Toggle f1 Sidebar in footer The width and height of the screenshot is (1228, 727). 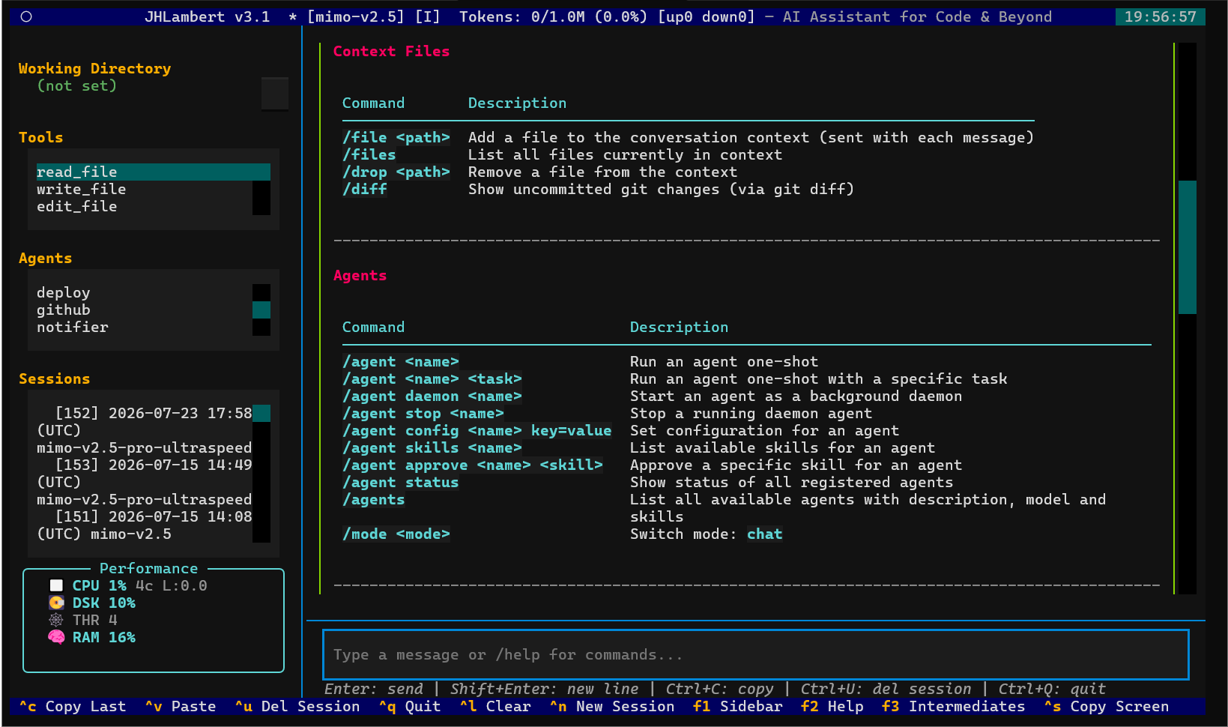coord(738,706)
